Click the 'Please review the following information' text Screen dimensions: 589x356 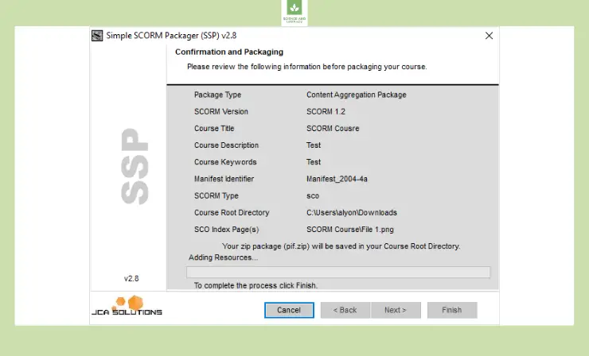pos(307,67)
